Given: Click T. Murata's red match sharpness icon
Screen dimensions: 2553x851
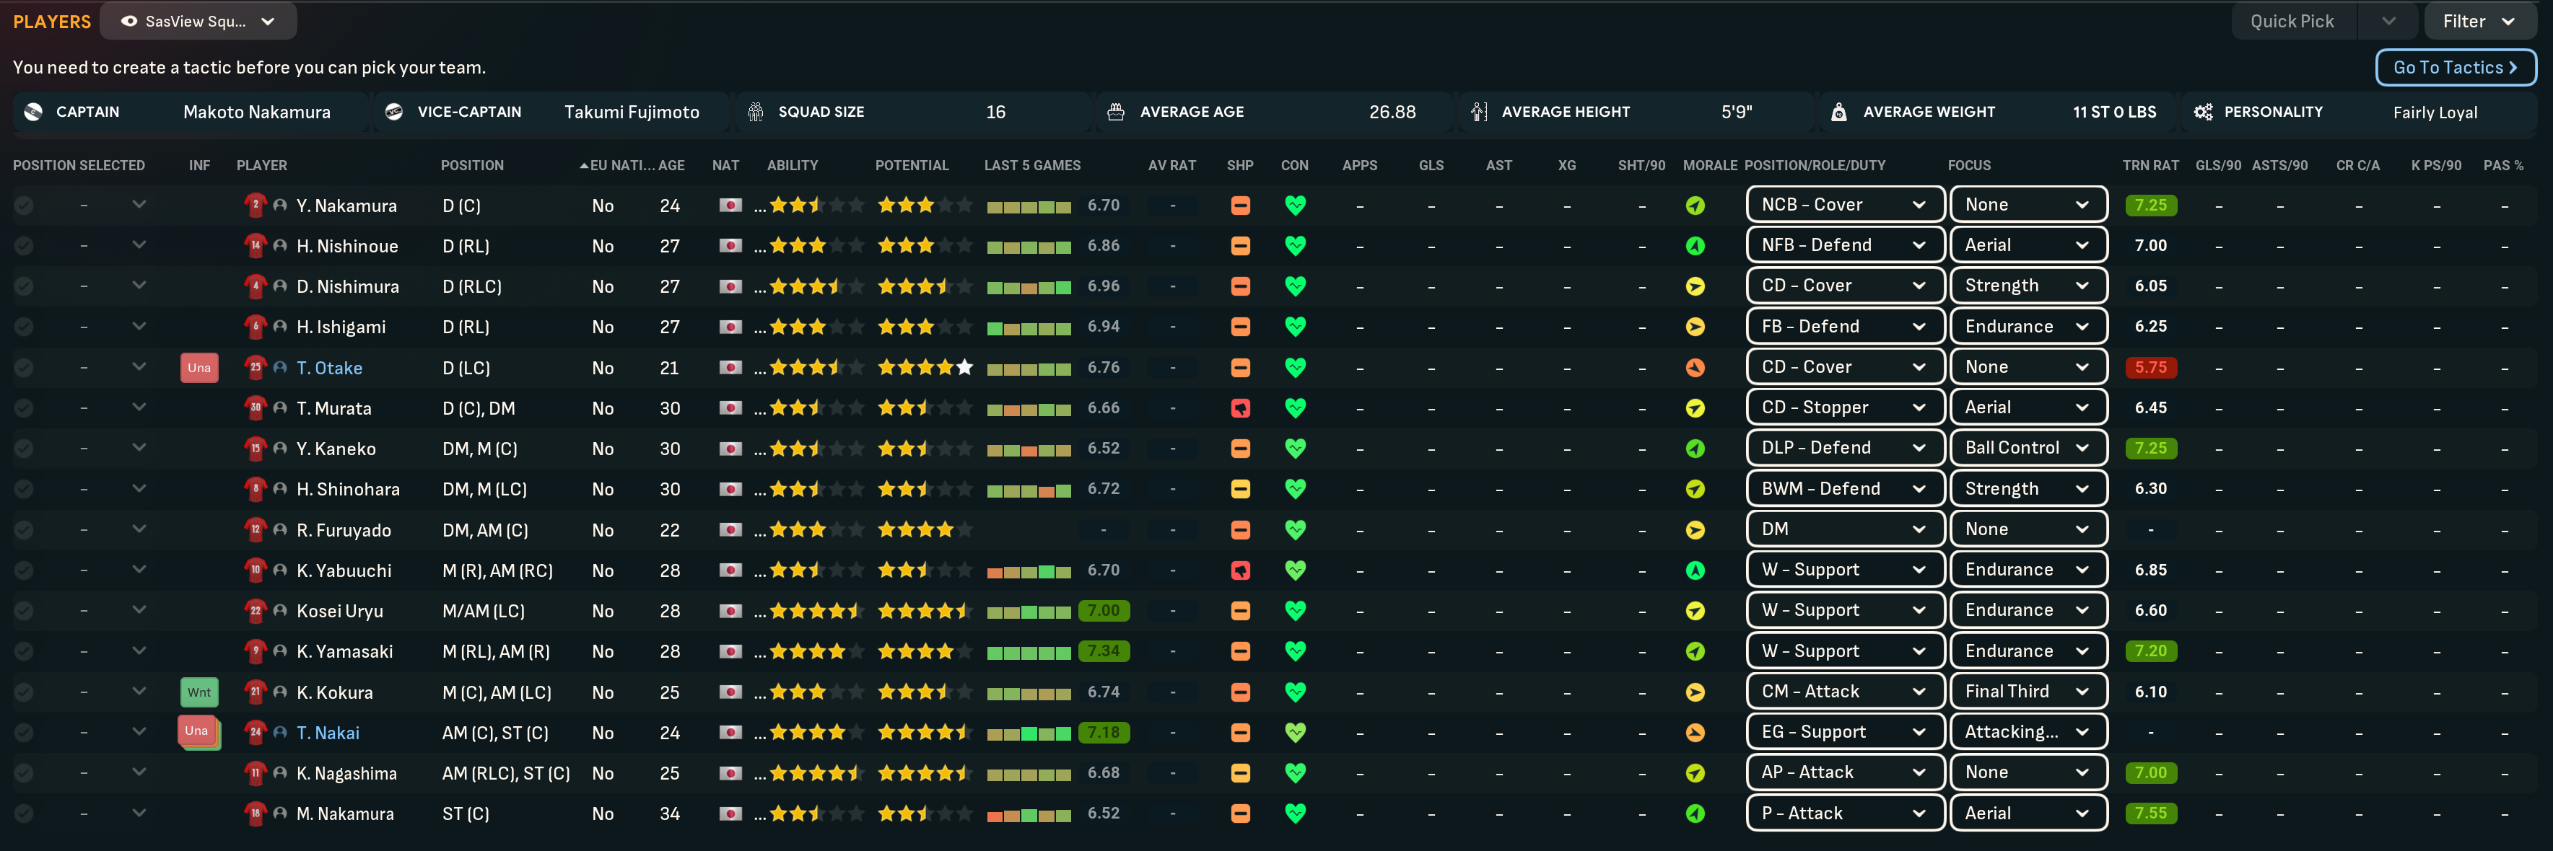Looking at the screenshot, I should (x=1240, y=408).
